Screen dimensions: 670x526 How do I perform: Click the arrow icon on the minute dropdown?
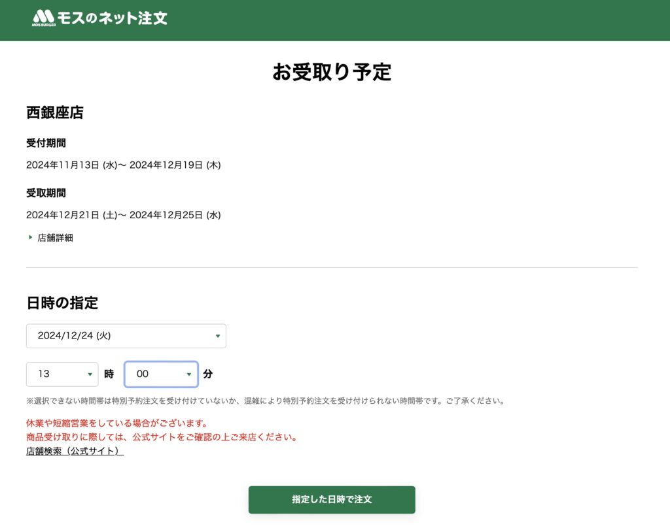188,374
